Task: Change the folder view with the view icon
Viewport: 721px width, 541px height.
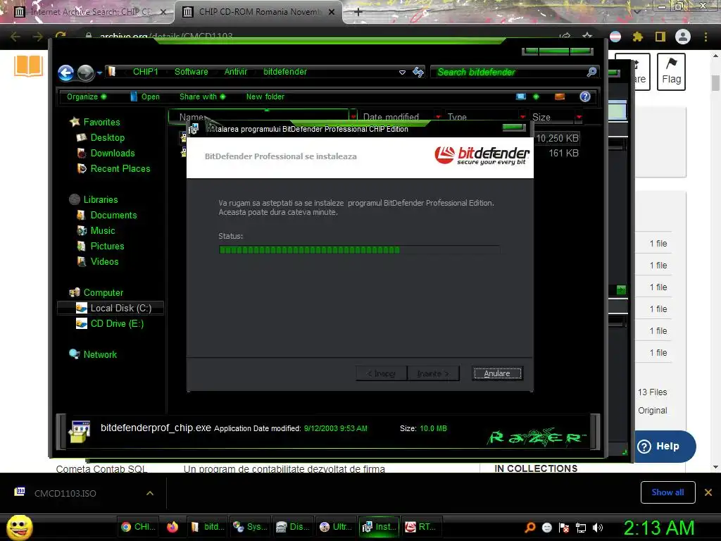Action: pos(521,97)
